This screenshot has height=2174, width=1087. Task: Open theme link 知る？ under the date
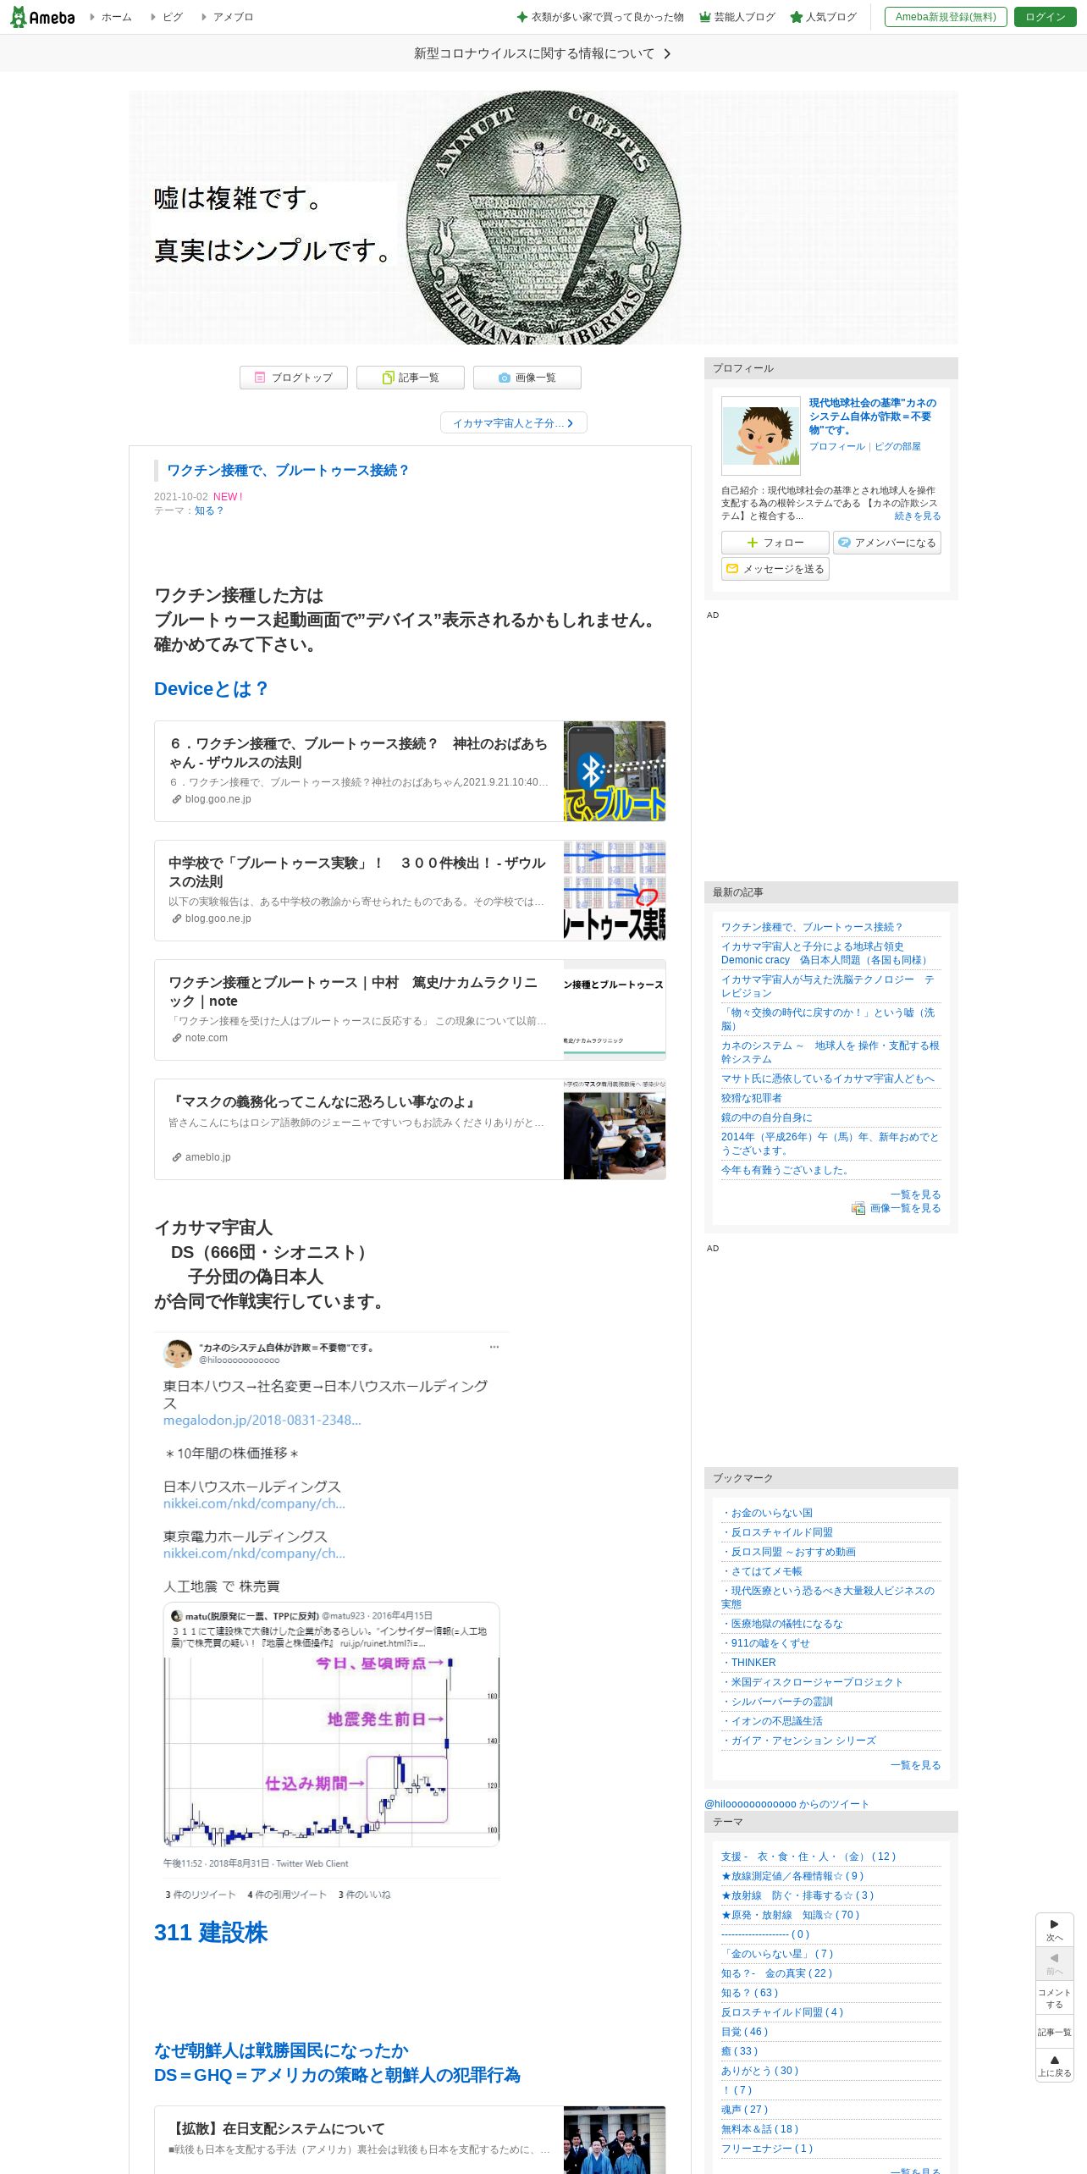[x=209, y=510]
